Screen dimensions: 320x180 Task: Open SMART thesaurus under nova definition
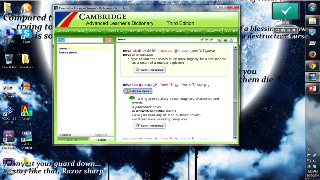149,70
